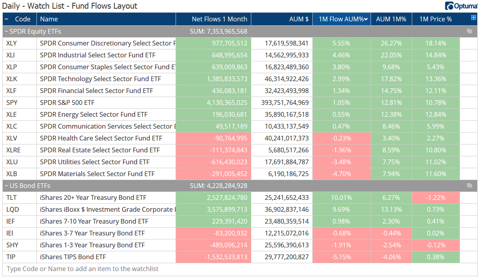Select the XLK code cell
The height and width of the screenshot is (279, 480).
pos(20,79)
